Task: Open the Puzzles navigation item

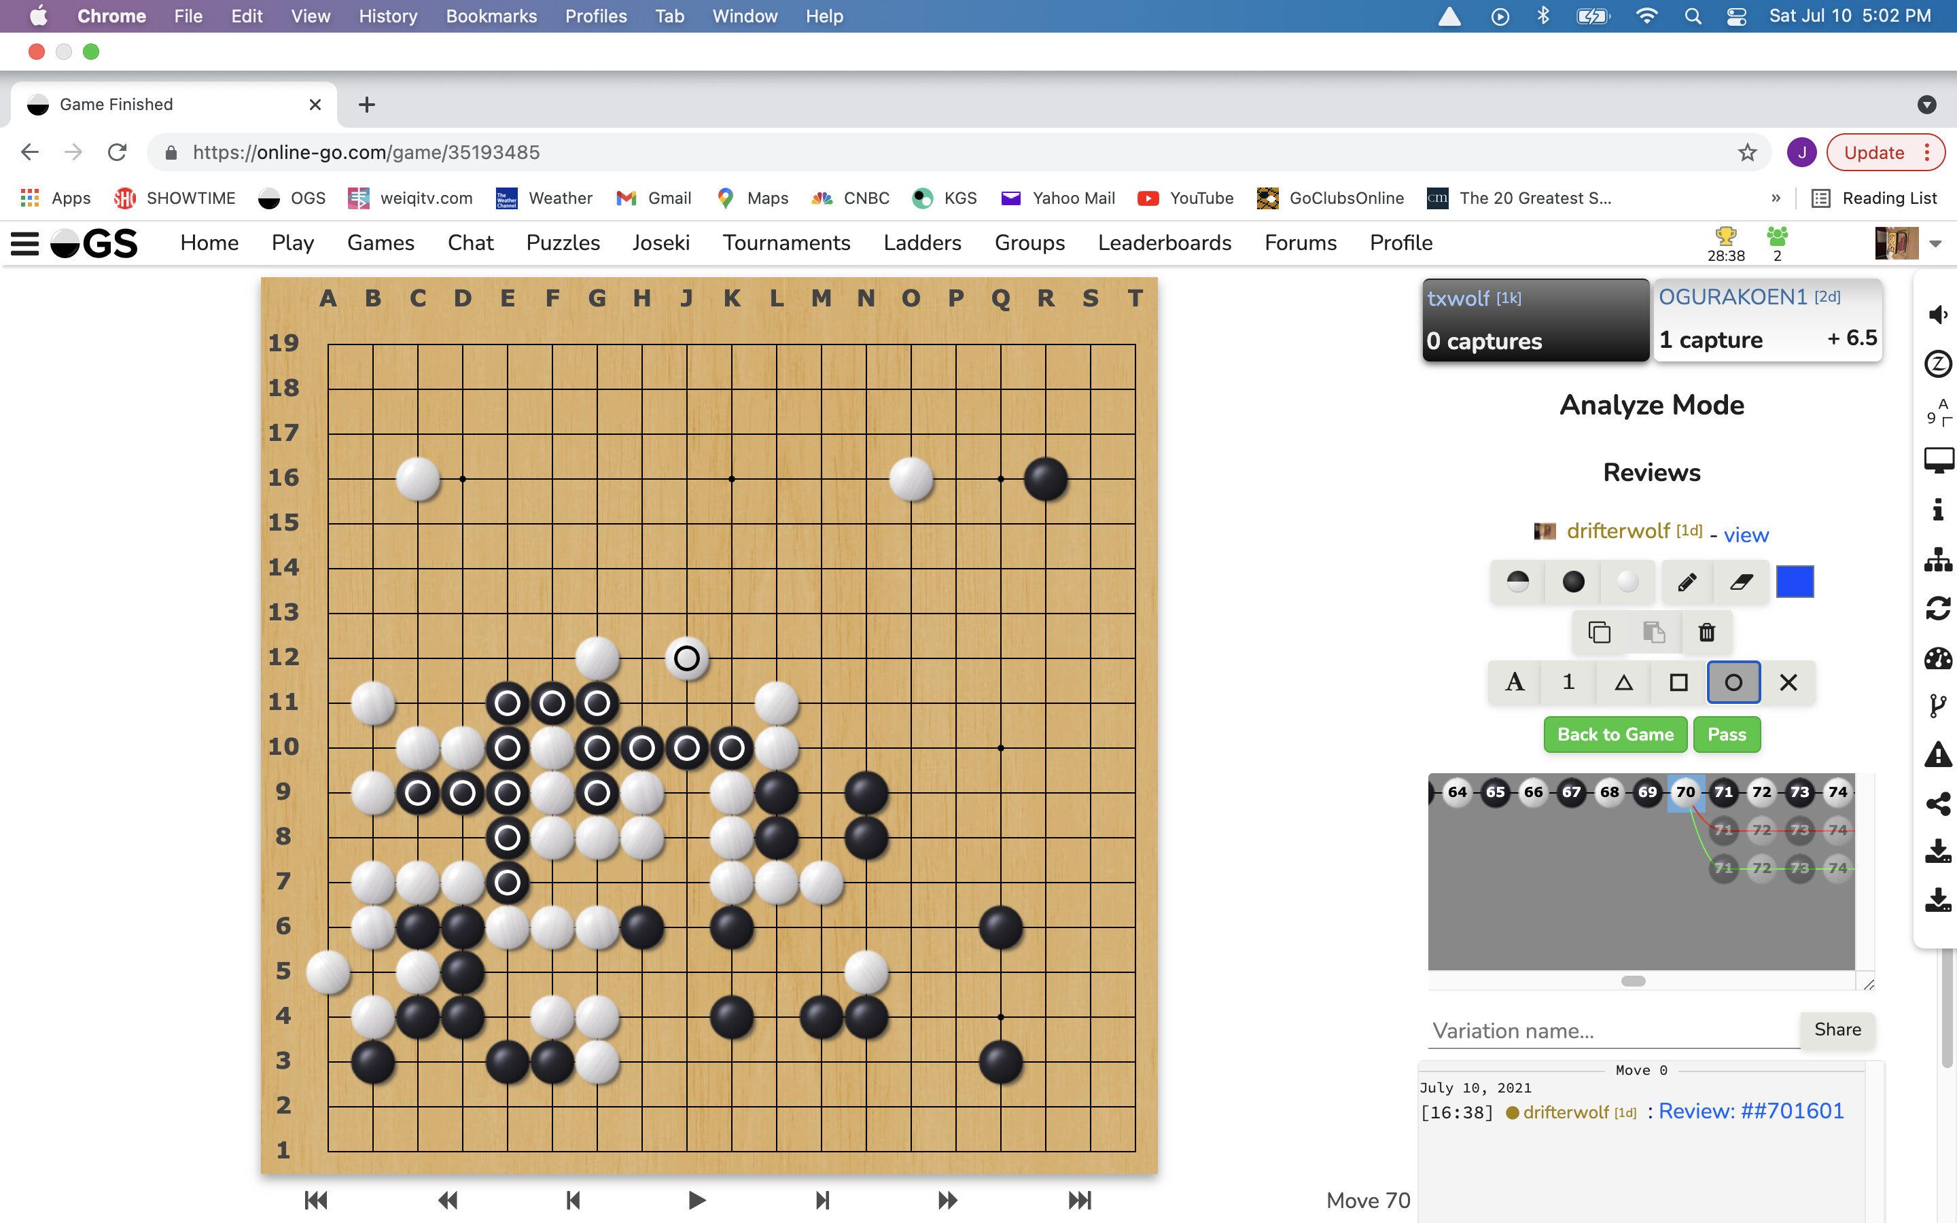Action: pyautogui.click(x=563, y=243)
